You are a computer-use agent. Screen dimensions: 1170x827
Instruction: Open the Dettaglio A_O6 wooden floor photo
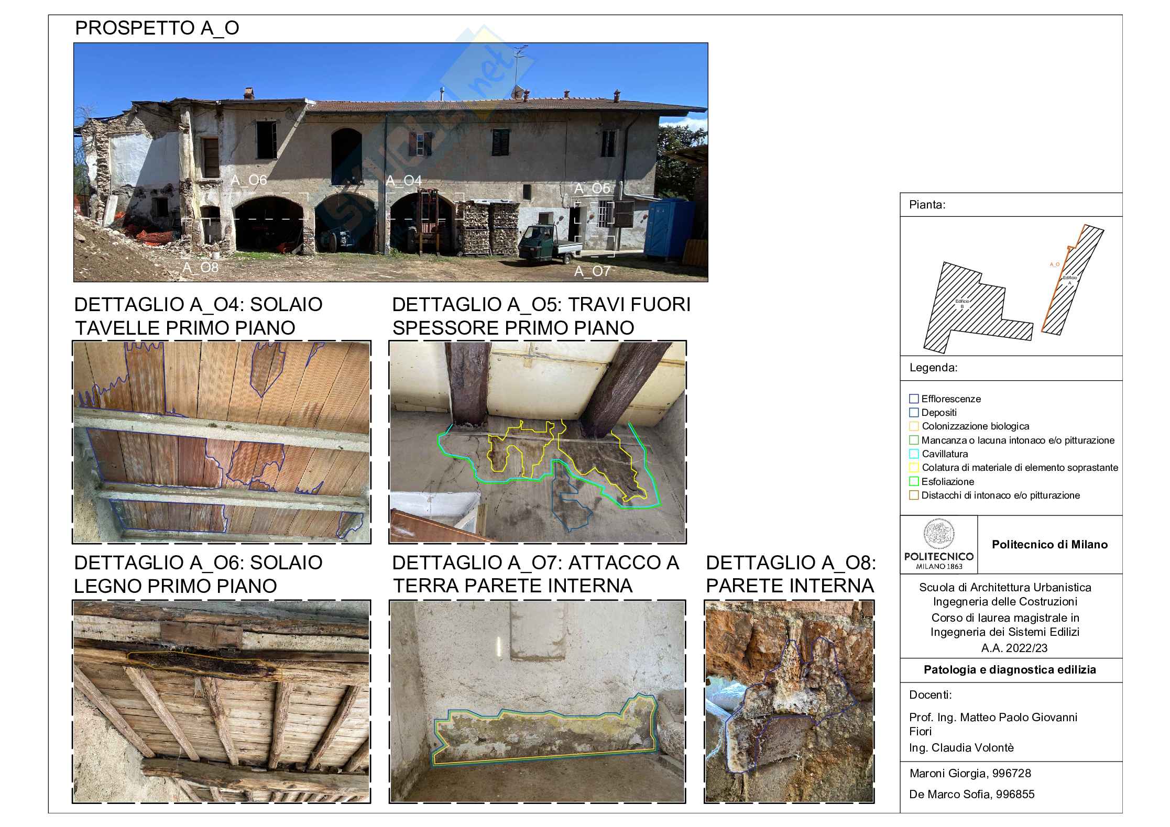tap(221, 701)
